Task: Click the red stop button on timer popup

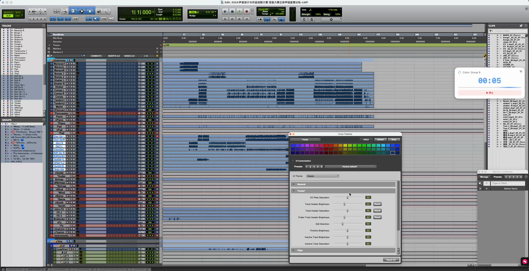Action: pyautogui.click(x=490, y=93)
